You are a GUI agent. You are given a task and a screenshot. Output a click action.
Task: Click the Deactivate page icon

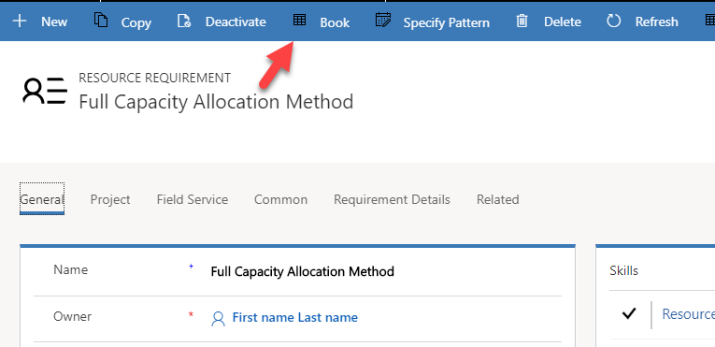(184, 21)
